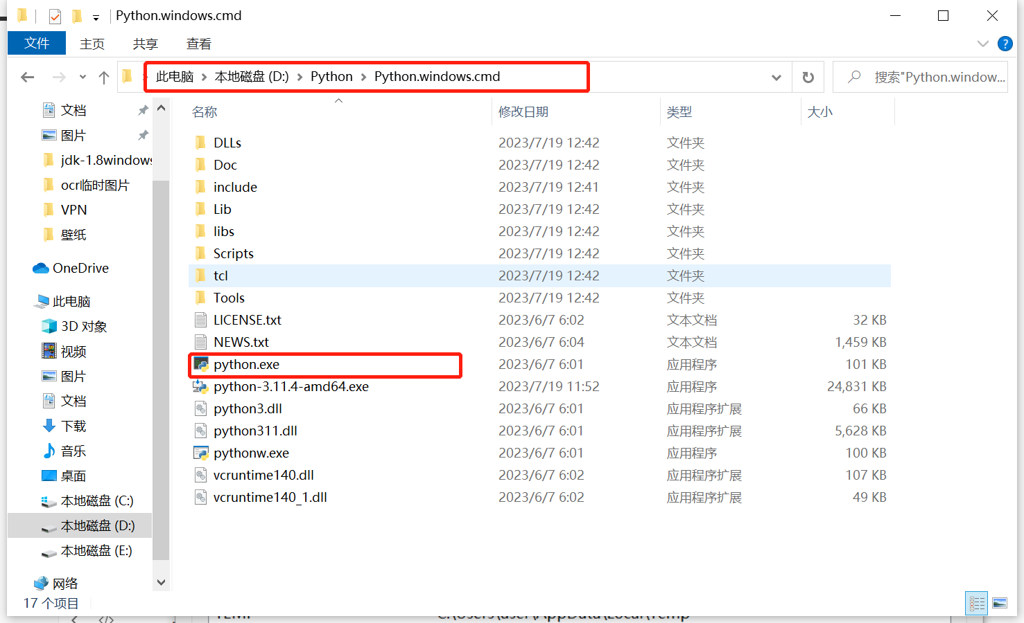The image size is (1024, 623).
Task: Click navigation pane scroll down arrow
Action: pyautogui.click(x=161, y=583)
